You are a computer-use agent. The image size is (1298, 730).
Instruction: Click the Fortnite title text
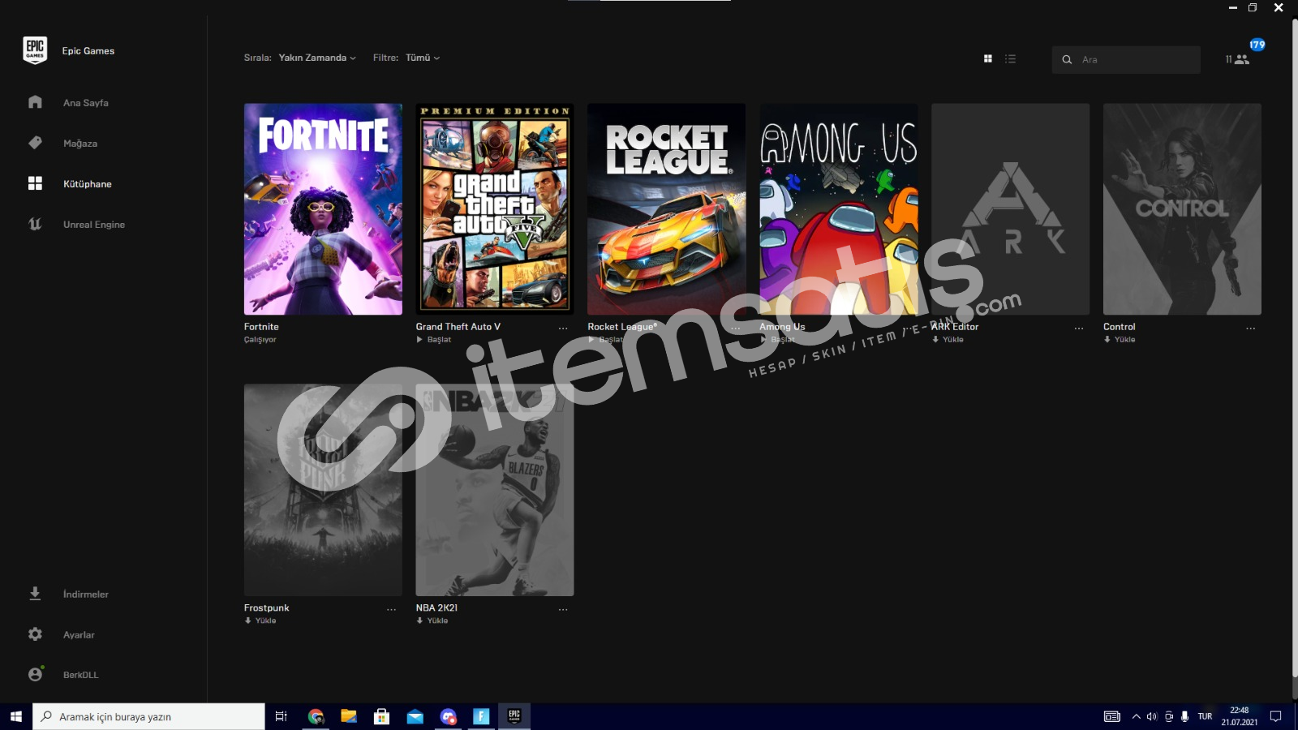click(261, 327)
